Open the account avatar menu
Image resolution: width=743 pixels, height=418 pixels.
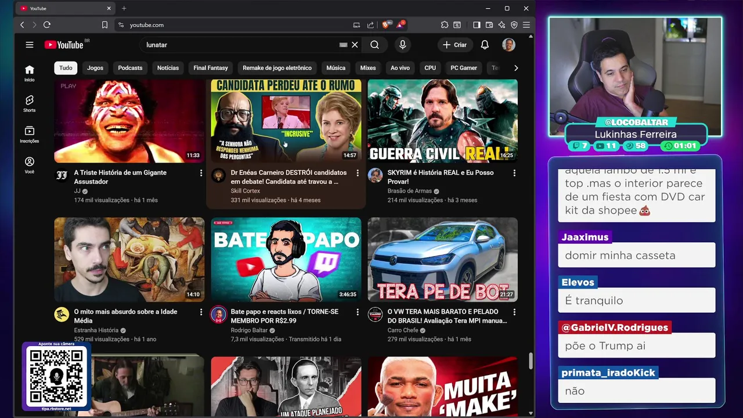pyautogui.click(x=508, y=45)
